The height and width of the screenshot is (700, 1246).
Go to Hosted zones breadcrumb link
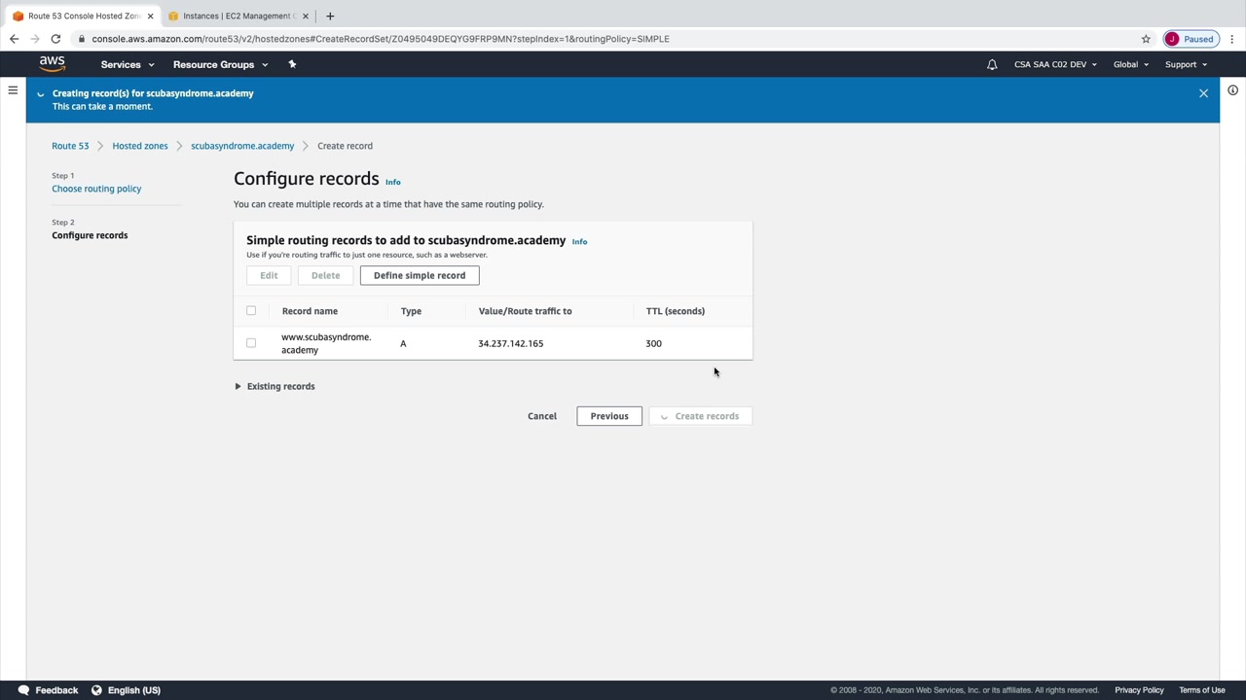tap(140, 146)
